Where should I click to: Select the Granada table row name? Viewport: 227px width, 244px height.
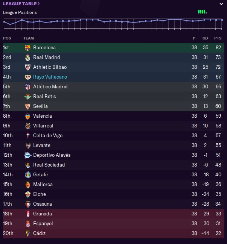[x=43, y=214]
